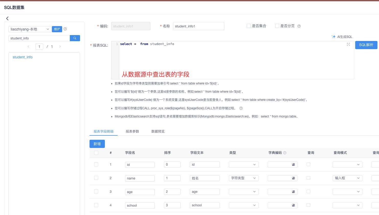Click the 字段名 input for school
The image size is (379, 215).
[x=140, y=205]
